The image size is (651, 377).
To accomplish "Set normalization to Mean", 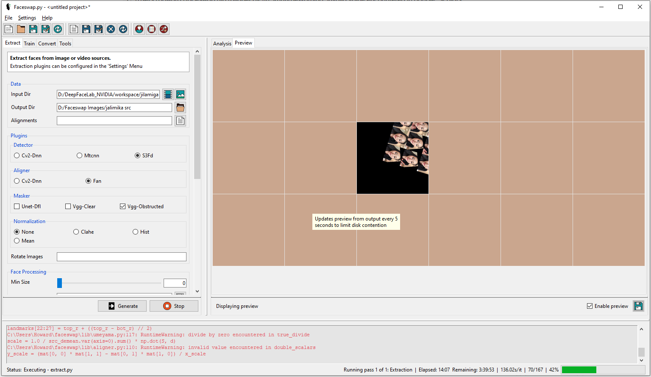I will tap(24, 241).
